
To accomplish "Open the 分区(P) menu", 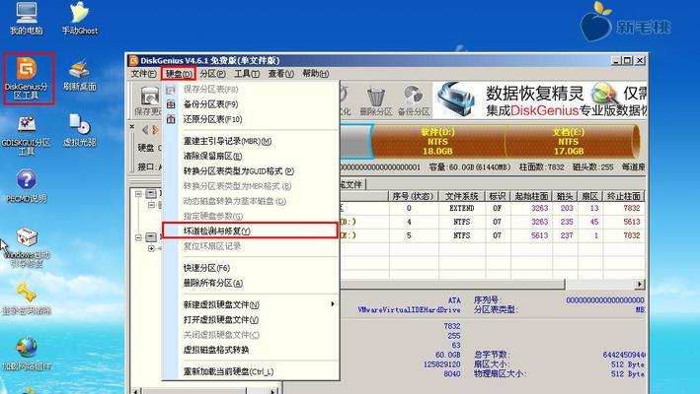I will (212, 74).
